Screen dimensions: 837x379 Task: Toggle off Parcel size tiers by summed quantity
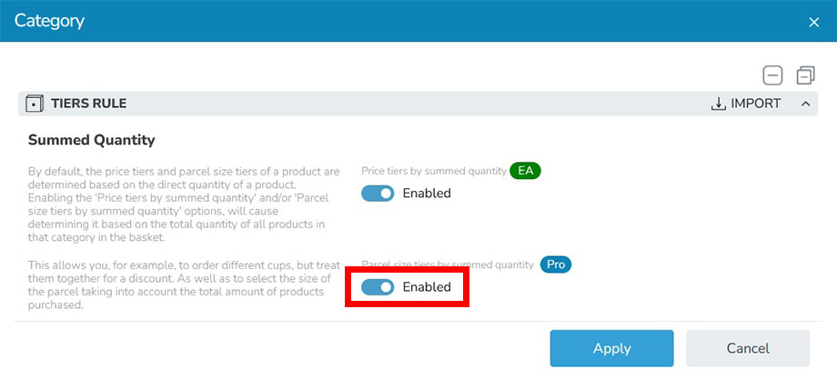(x=378, y=287)
